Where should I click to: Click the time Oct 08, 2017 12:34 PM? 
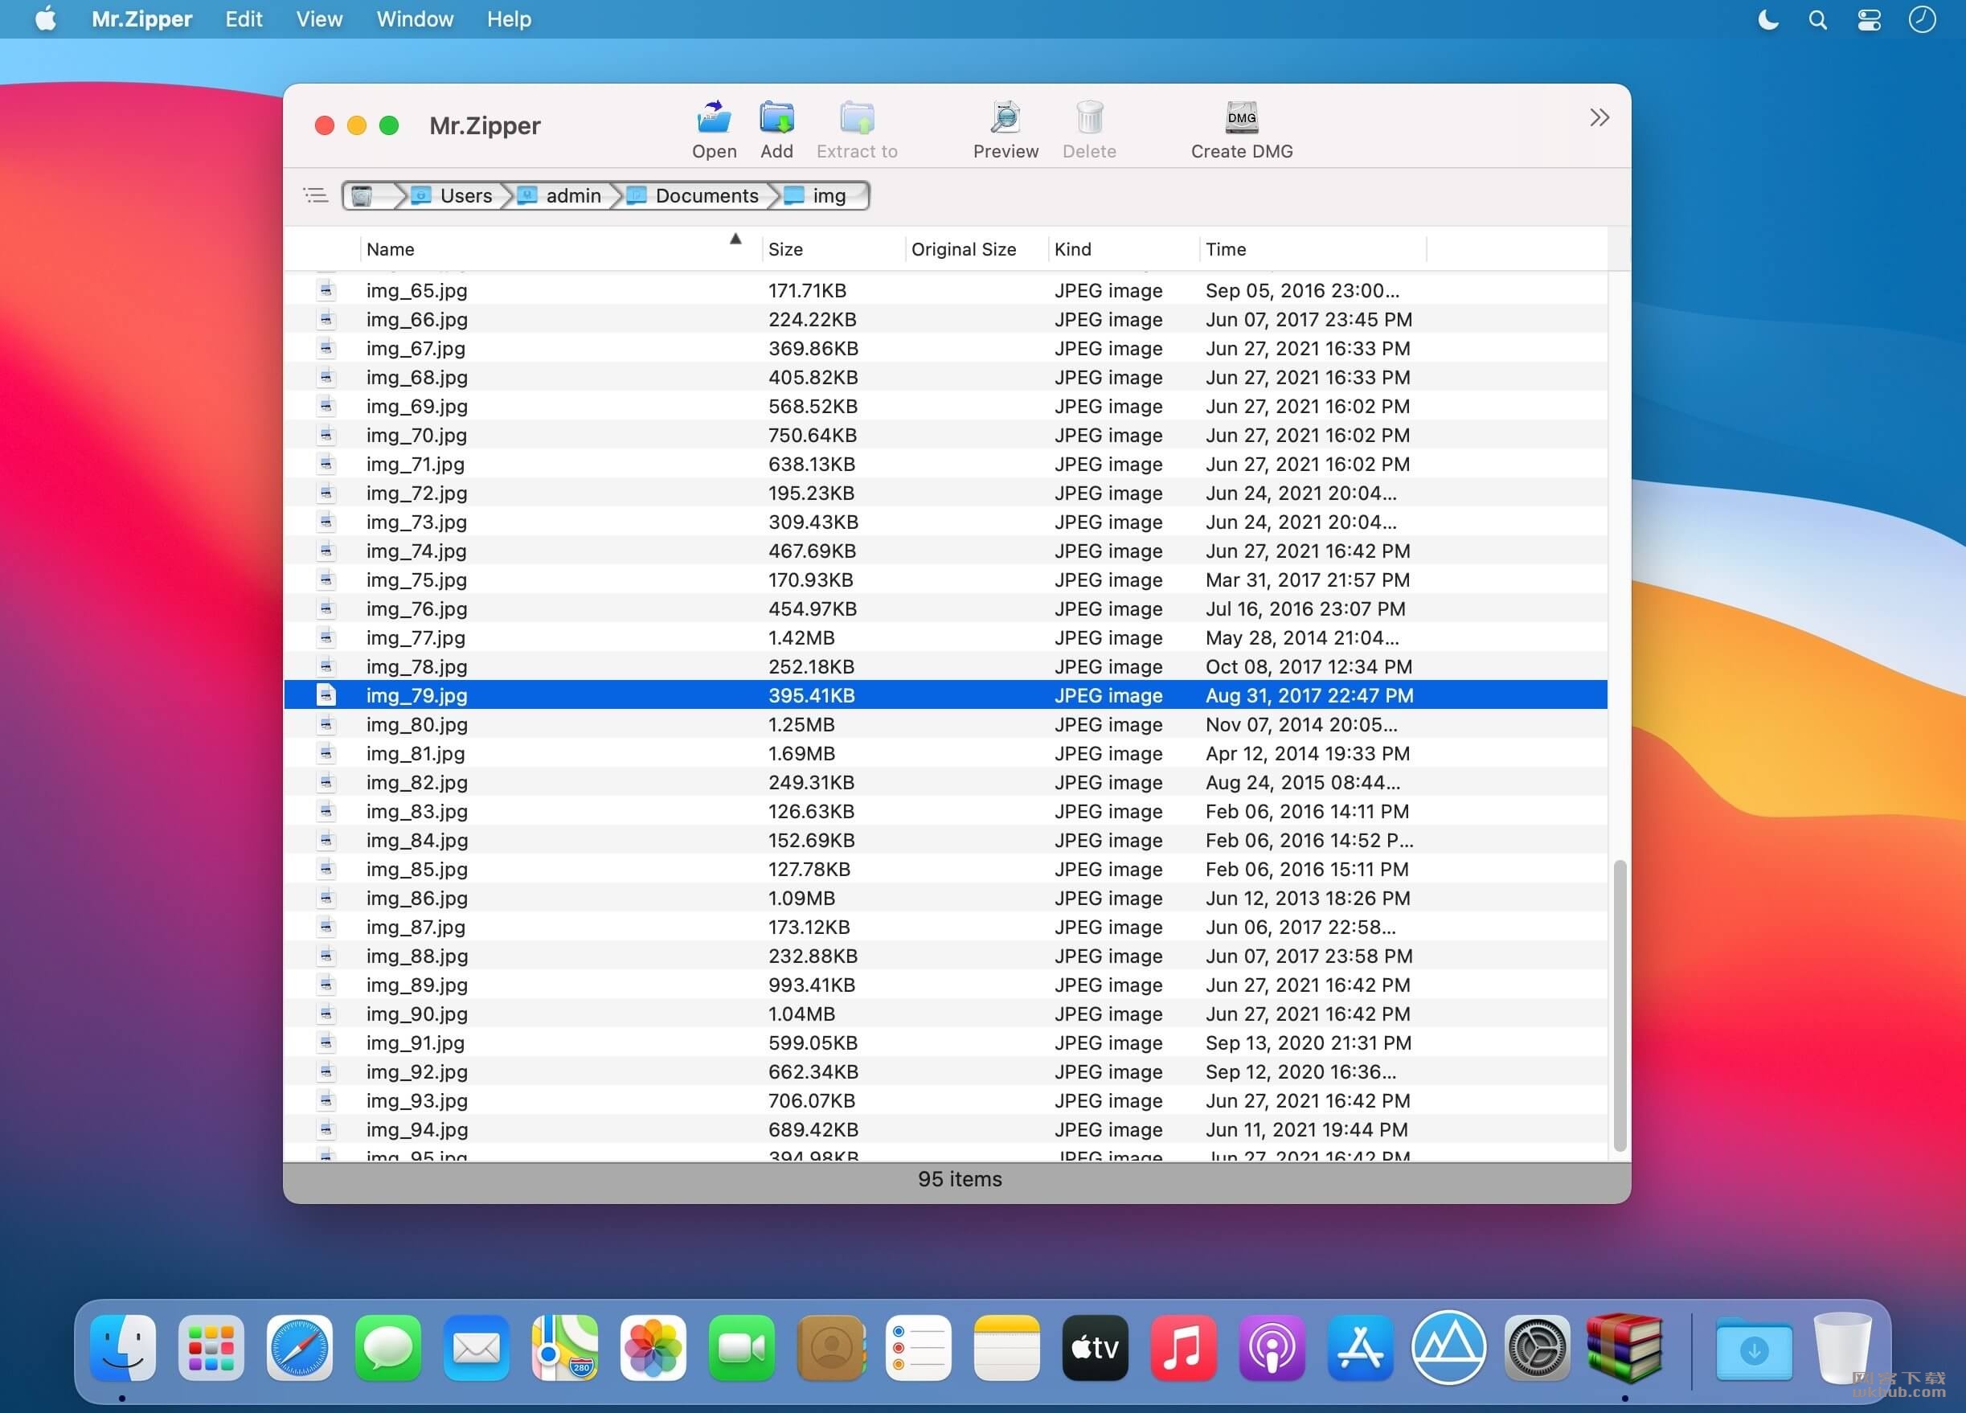(1308, 666)
